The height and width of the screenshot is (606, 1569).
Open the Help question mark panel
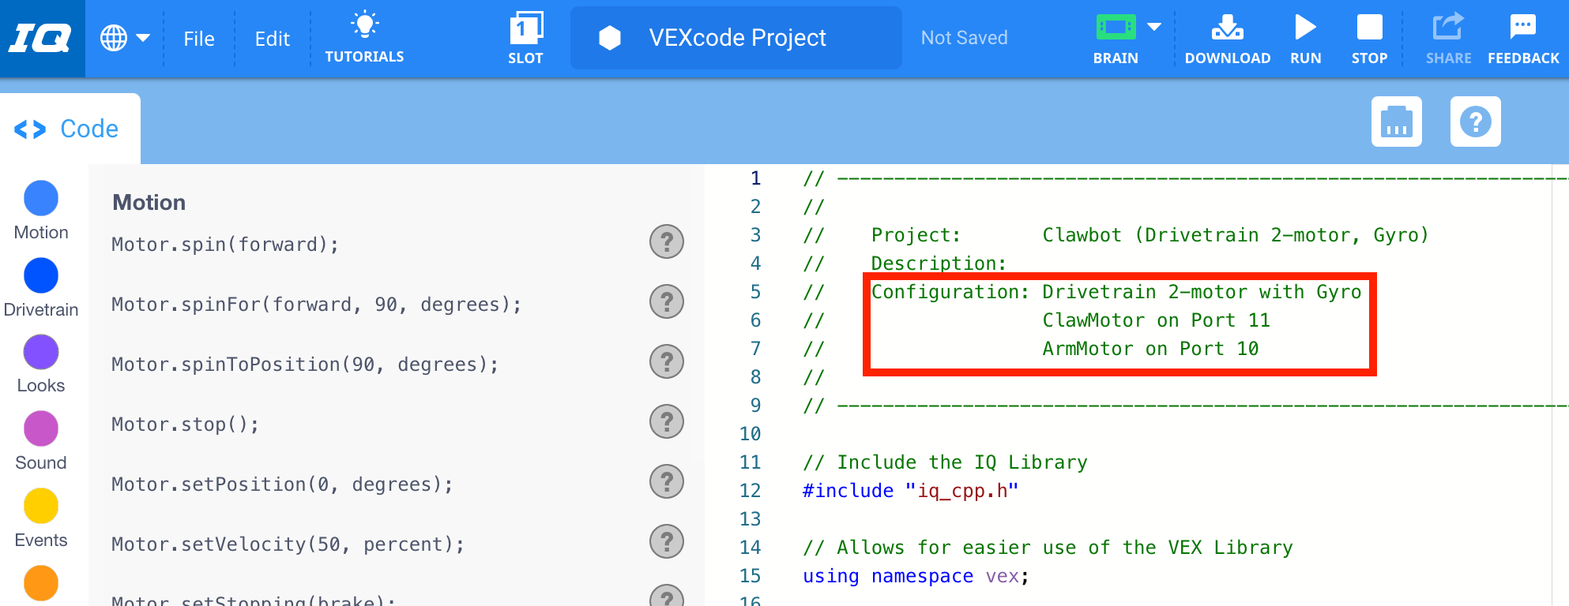coord(1475,122)
